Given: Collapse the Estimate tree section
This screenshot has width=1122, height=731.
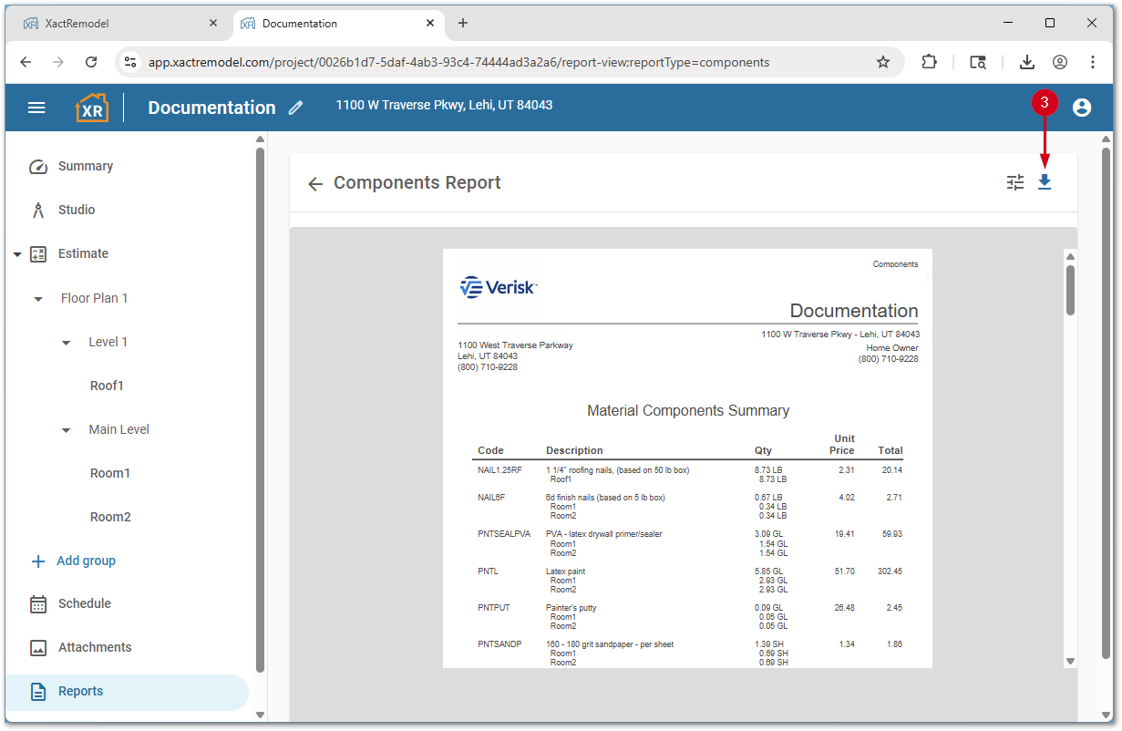Looking at the screenshot, I should tap(16, 253).
